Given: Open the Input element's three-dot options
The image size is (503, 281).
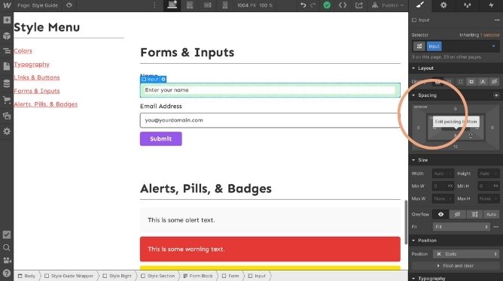Looking at the screenshot, I should (496, 20).
